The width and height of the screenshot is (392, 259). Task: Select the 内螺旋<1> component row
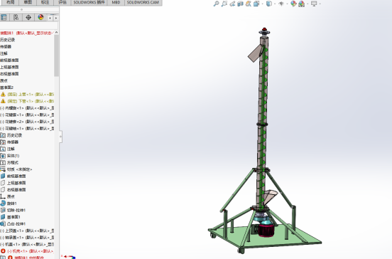click(27, 108)
